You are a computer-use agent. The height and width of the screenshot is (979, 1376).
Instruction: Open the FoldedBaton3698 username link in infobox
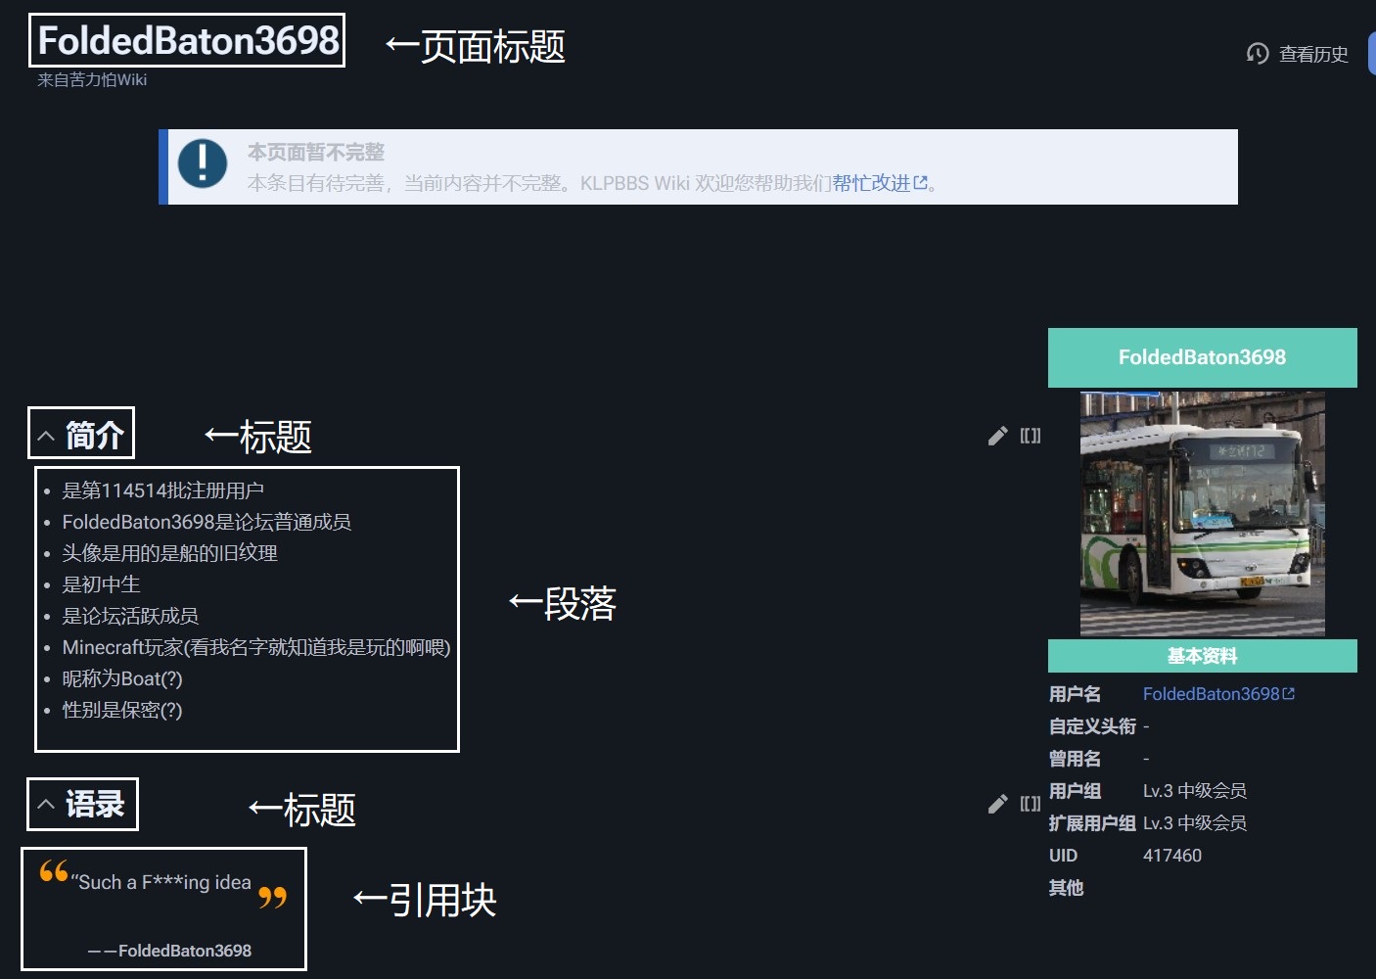pyautogui.click(x=1218, y=694)
